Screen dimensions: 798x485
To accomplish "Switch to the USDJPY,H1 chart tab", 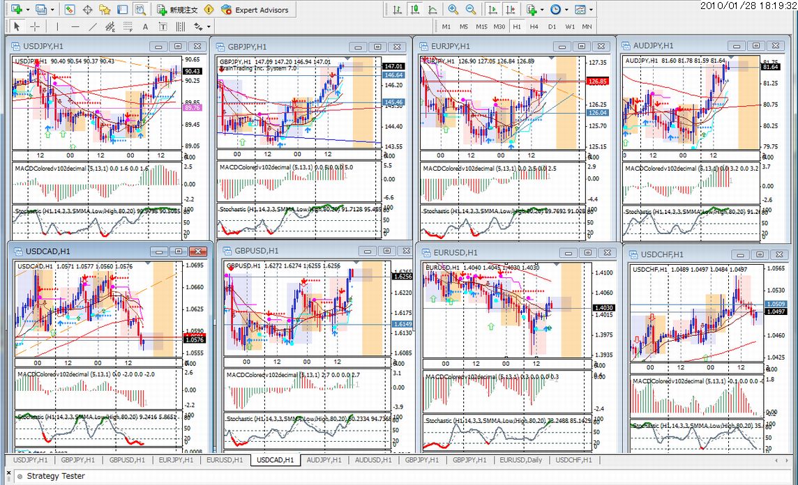I will point(31,460).
